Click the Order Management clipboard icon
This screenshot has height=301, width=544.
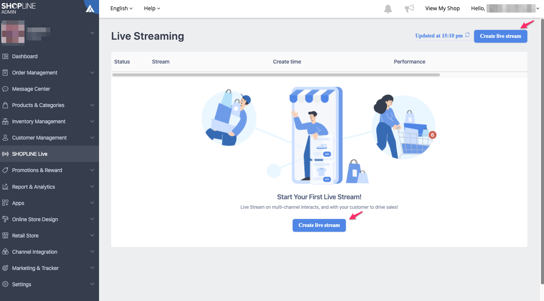5,73
